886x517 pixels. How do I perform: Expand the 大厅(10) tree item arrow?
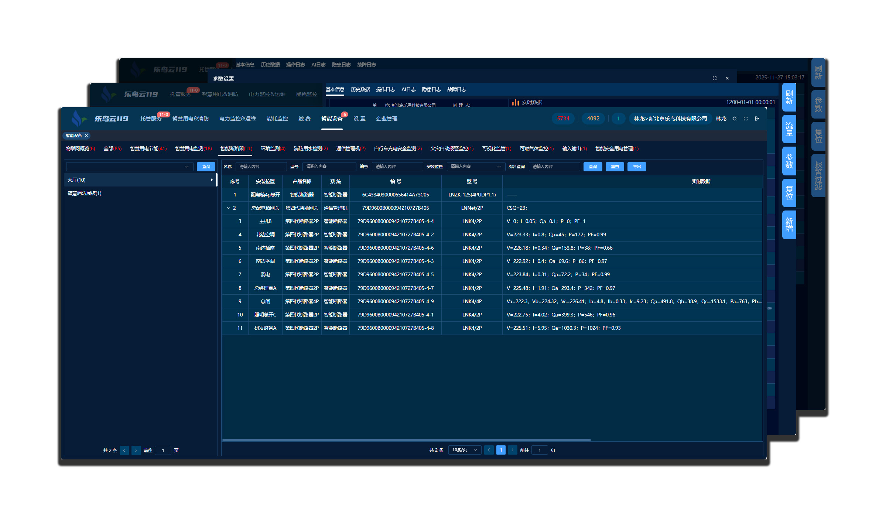pyautogui.click(x=212, y=180)
